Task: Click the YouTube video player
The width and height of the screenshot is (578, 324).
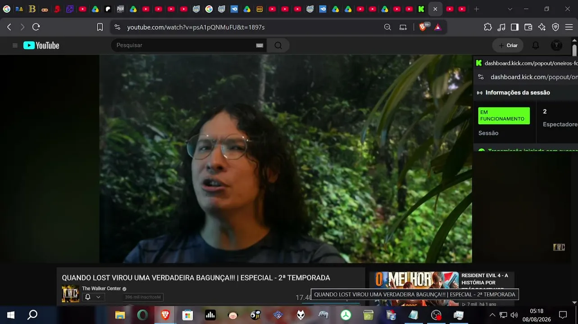Action: pyautogui.click(x=286, y=159)
